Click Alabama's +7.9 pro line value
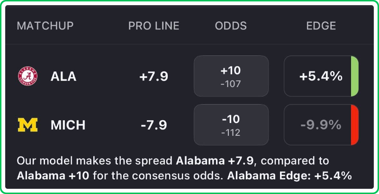Screen dimensions: 379x194 coord(153,77)
